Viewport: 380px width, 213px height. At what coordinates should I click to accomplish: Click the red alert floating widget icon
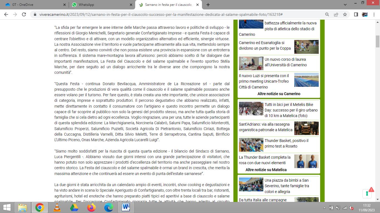tap(368, 193)
